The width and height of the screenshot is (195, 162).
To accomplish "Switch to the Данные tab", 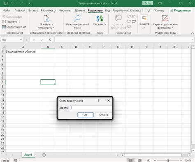I will 80,10.
